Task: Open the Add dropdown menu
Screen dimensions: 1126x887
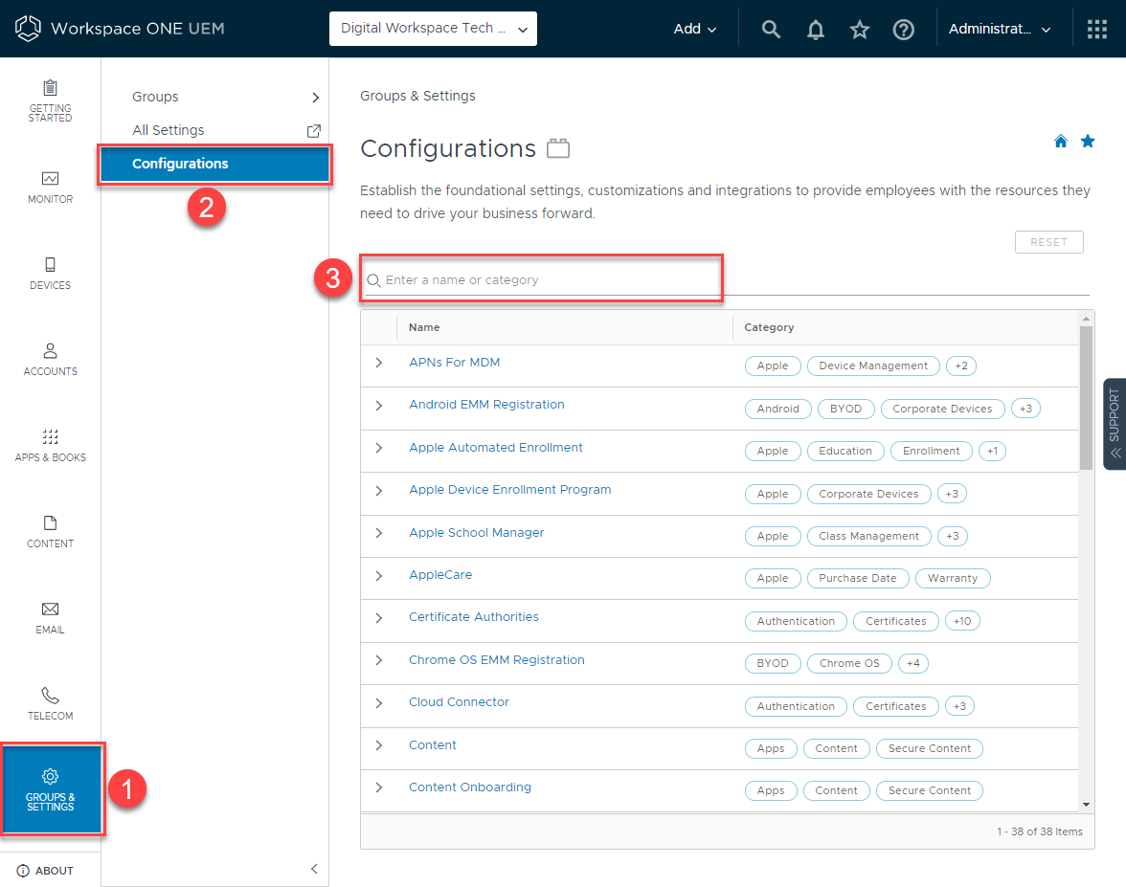Action: point(694,29)
